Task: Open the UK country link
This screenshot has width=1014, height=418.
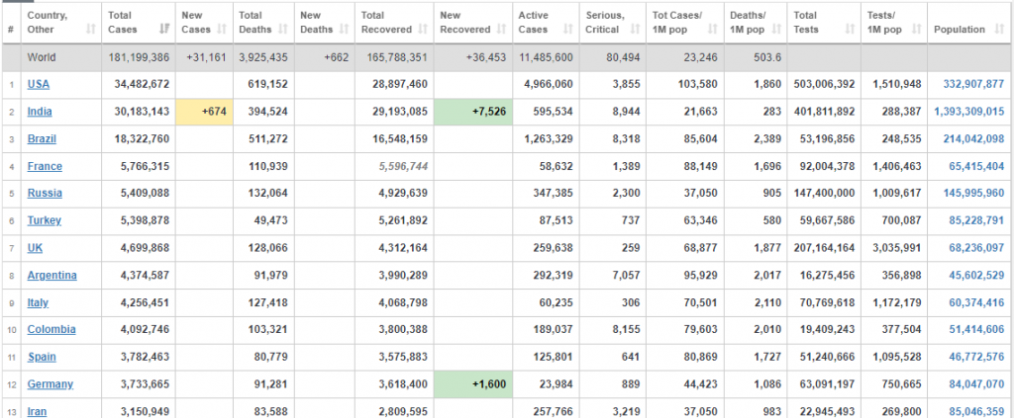Action: (35, 248)
